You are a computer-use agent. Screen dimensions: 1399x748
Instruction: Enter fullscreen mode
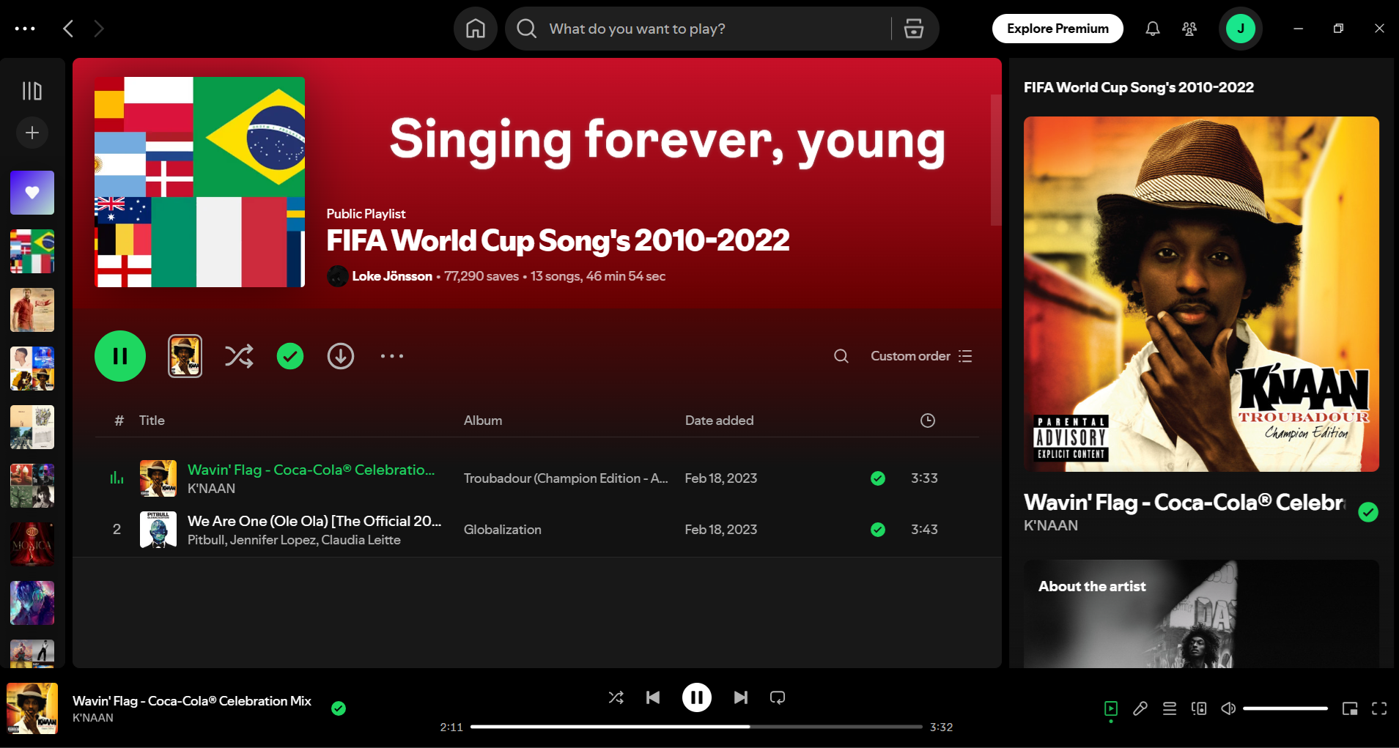[x=1378, y=708]
